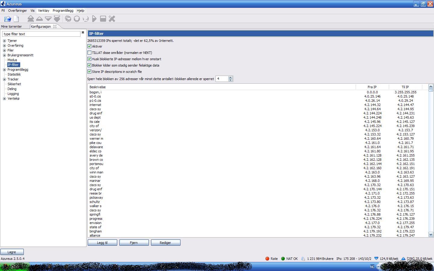Expand the Ventekø tree node
434x271 pixels.
pos(5,98)
